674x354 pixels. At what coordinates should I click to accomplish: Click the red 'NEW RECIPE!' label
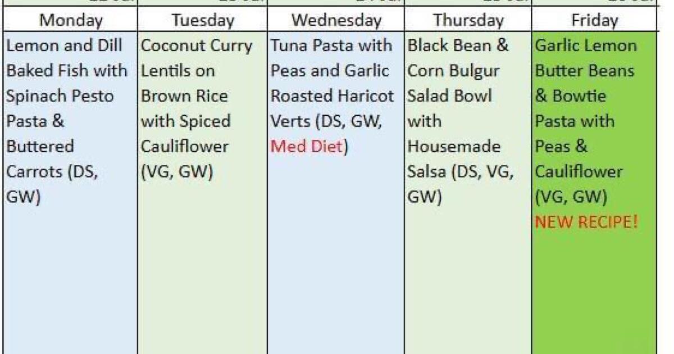587,223
